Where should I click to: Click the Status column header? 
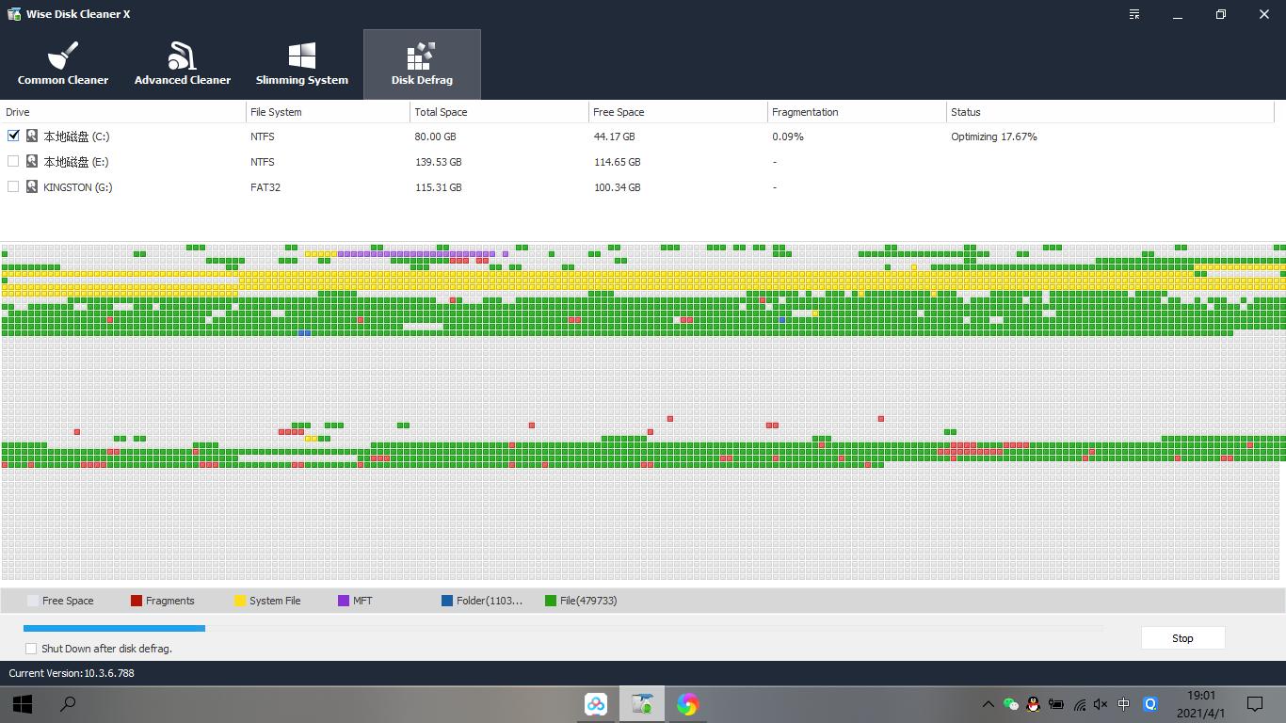click(1110, 112)
